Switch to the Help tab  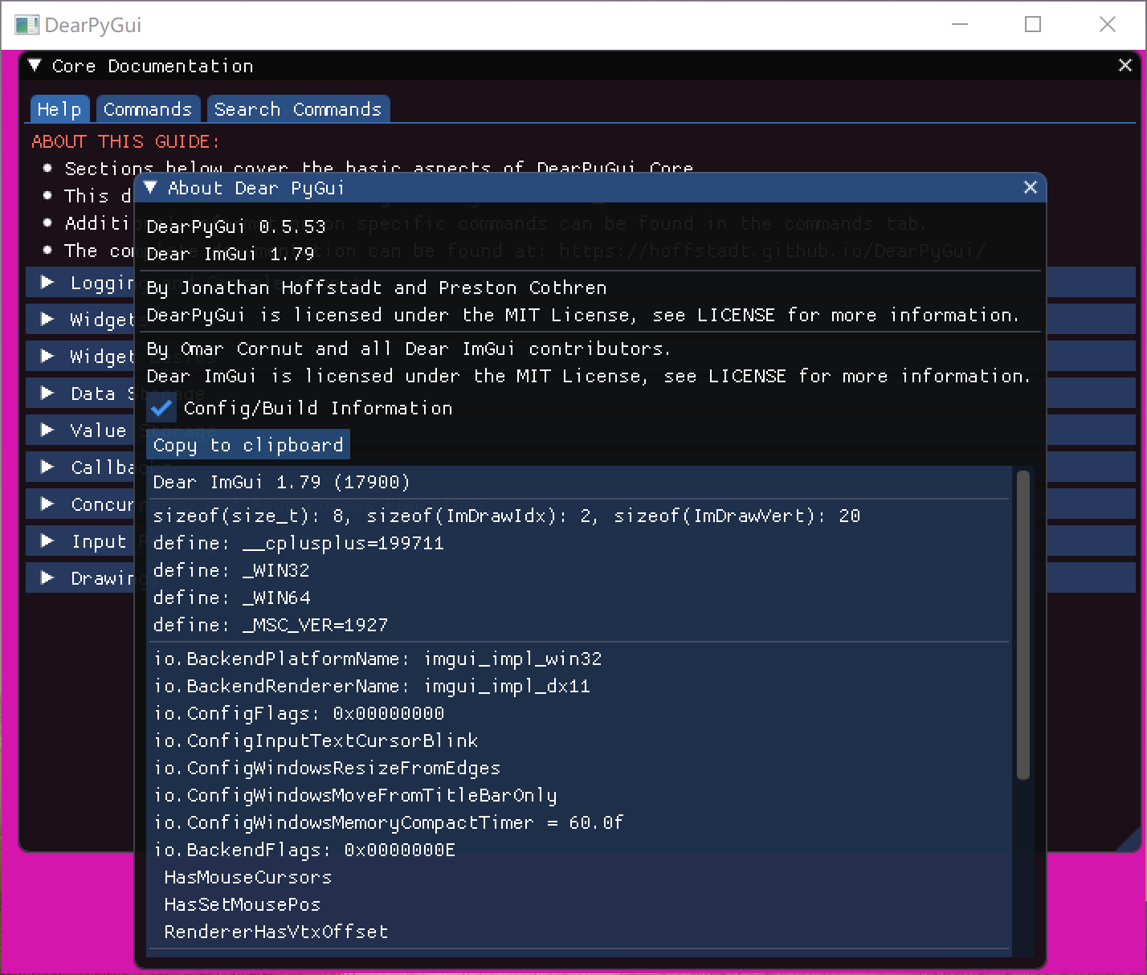[59, 109]
